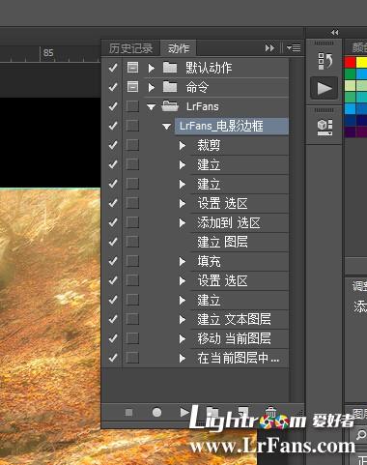Screen dimensions: 367x465
Task: Toggle dialog box icon for 默认动作 set
Action: point(132,68)
